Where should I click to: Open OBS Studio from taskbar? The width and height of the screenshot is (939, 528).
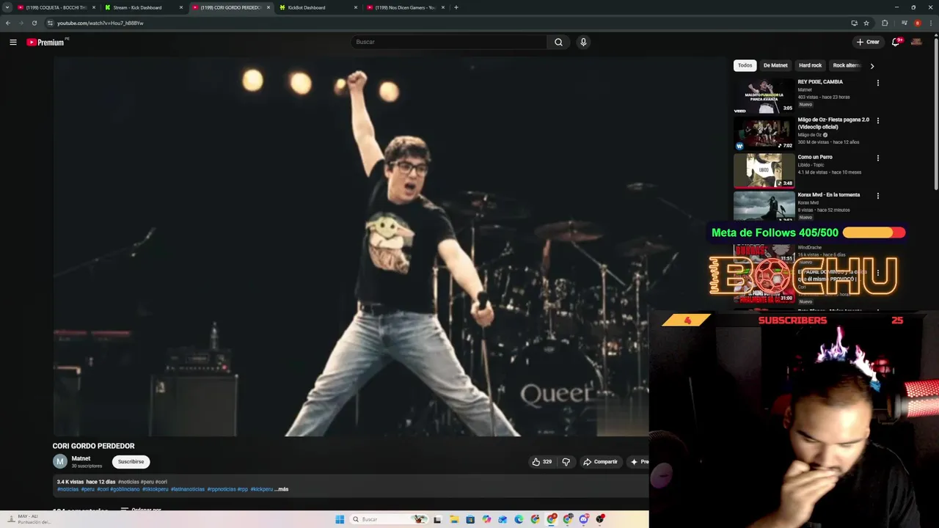point(599,519)
